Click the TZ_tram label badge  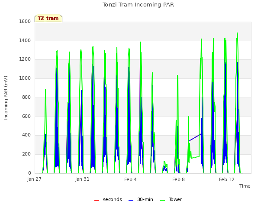coord(48,18)
